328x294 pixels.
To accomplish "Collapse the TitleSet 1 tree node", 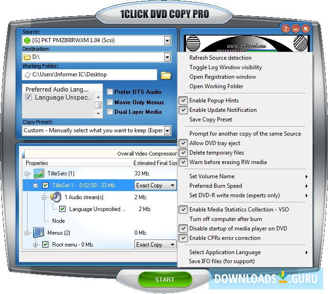I will point(35,185).
